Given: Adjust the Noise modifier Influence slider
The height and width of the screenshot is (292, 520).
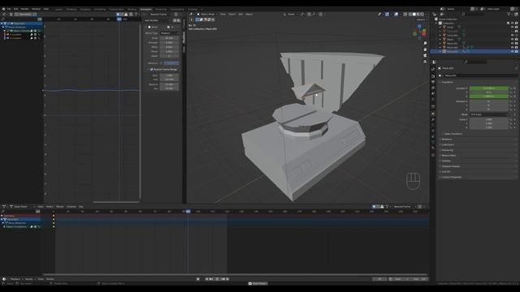Looking at the screenshot, I should (171, 63).
